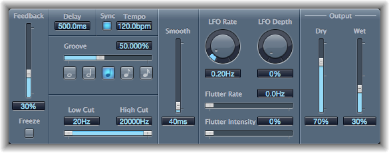Viewport: 389px width, 153px height.
Task: Click the Wet output slider handle
Action: 360,89
